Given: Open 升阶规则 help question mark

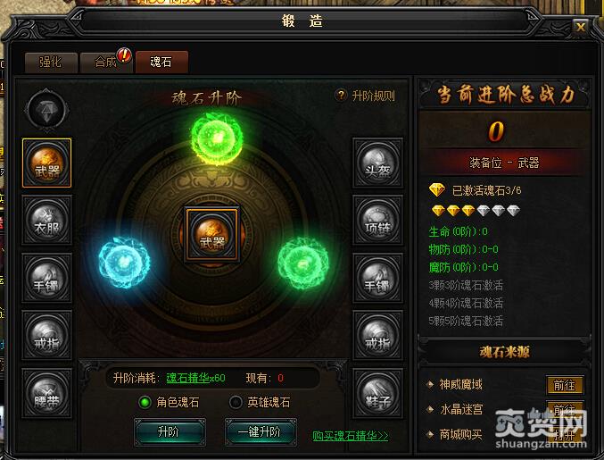Looking at the screenshot, I should [x=341, y=95].
